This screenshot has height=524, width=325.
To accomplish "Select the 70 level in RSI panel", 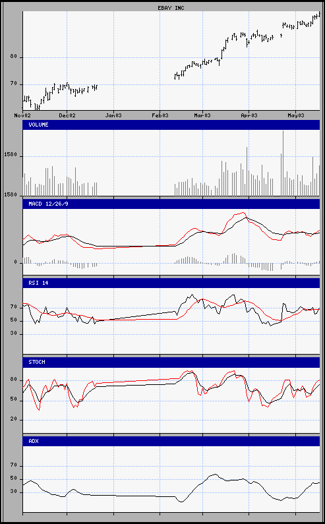I will (13, 306).
